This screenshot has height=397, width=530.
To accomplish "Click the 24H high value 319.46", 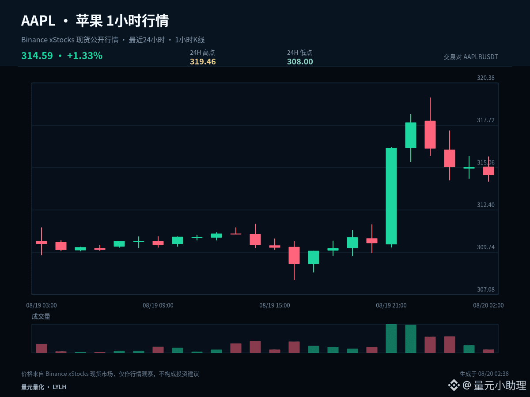I will 203,62.
